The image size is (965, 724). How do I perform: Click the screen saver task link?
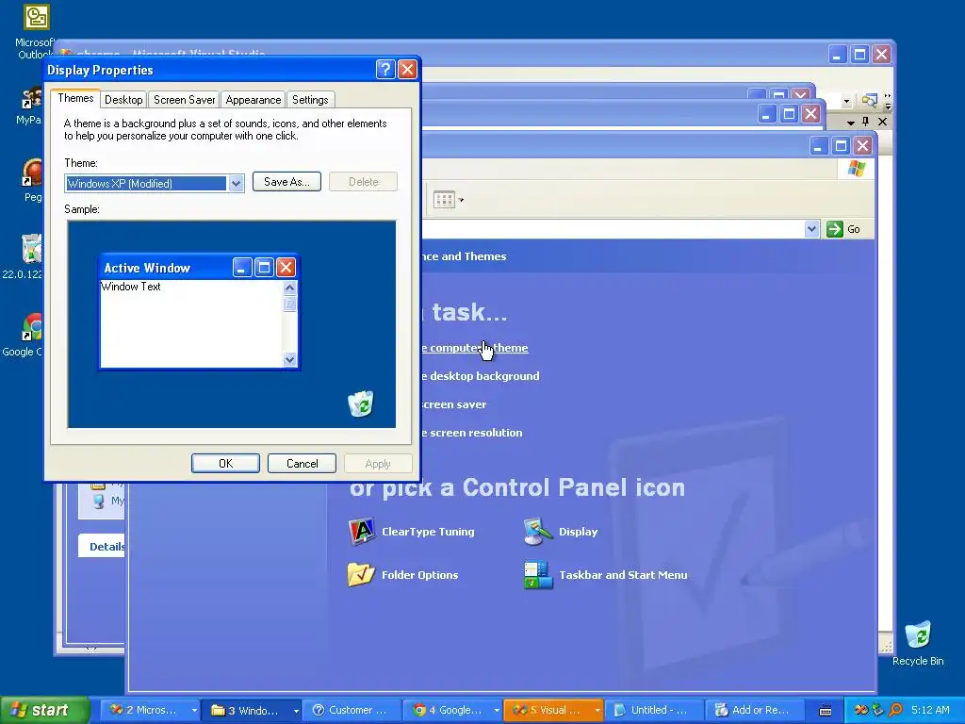click(x=454, y=404)
